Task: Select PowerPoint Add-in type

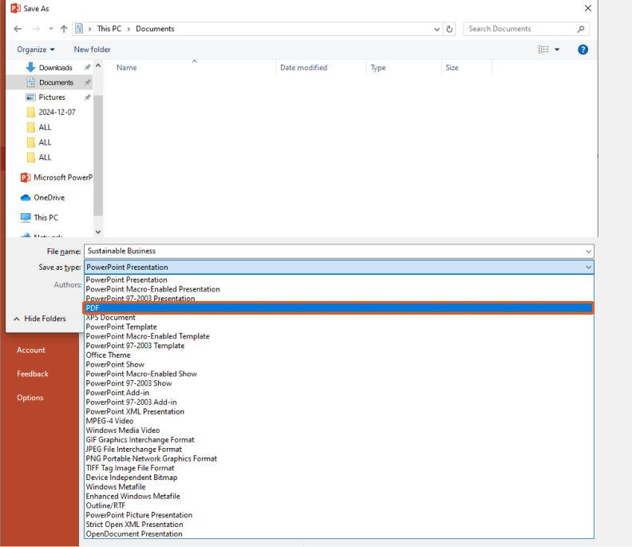Action: (339, 393)
